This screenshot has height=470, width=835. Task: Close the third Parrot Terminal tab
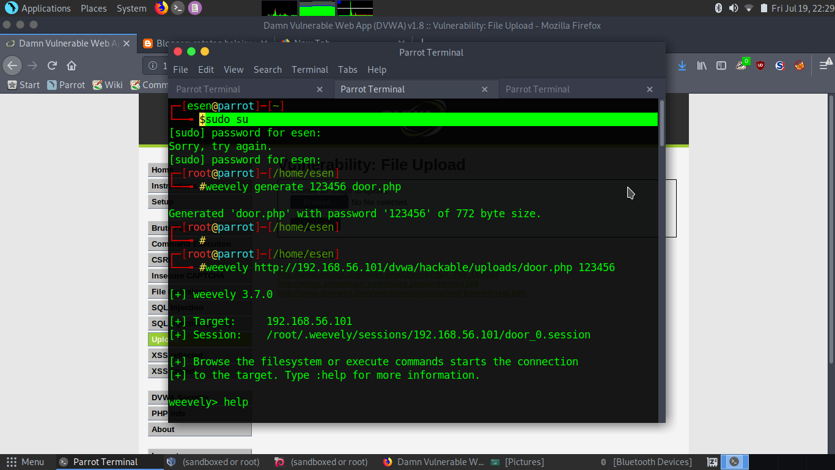pyautogui.click(x=650, y=89)
